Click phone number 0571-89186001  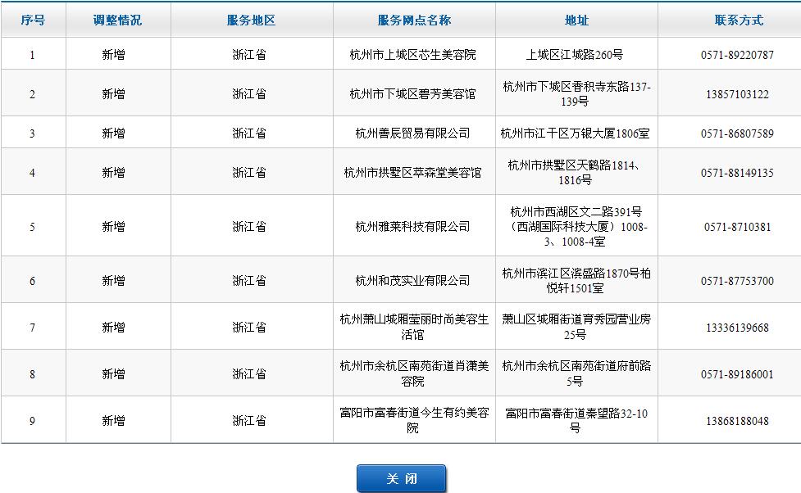pos(737,374)
